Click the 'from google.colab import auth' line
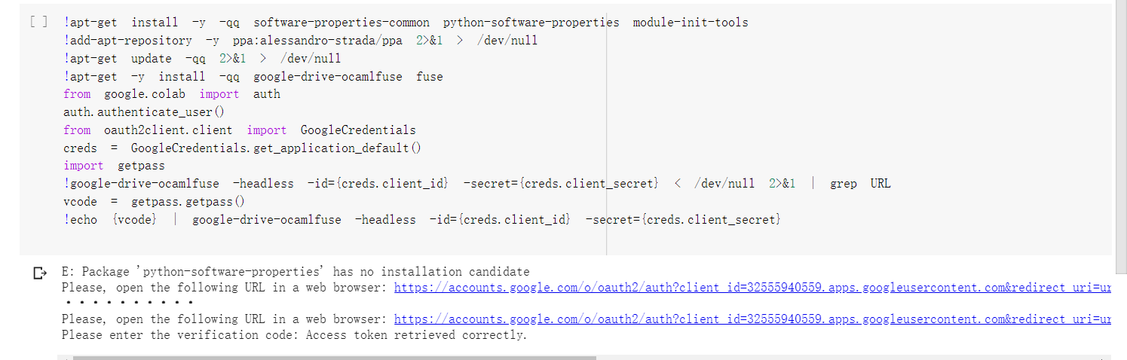The image size is (1127, 360). tap(172, 94)
